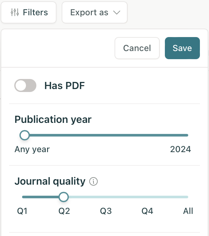Screen dimensions: 209x236
Task: Set Journal quality to Q4
Action: (x=147, y=211)
